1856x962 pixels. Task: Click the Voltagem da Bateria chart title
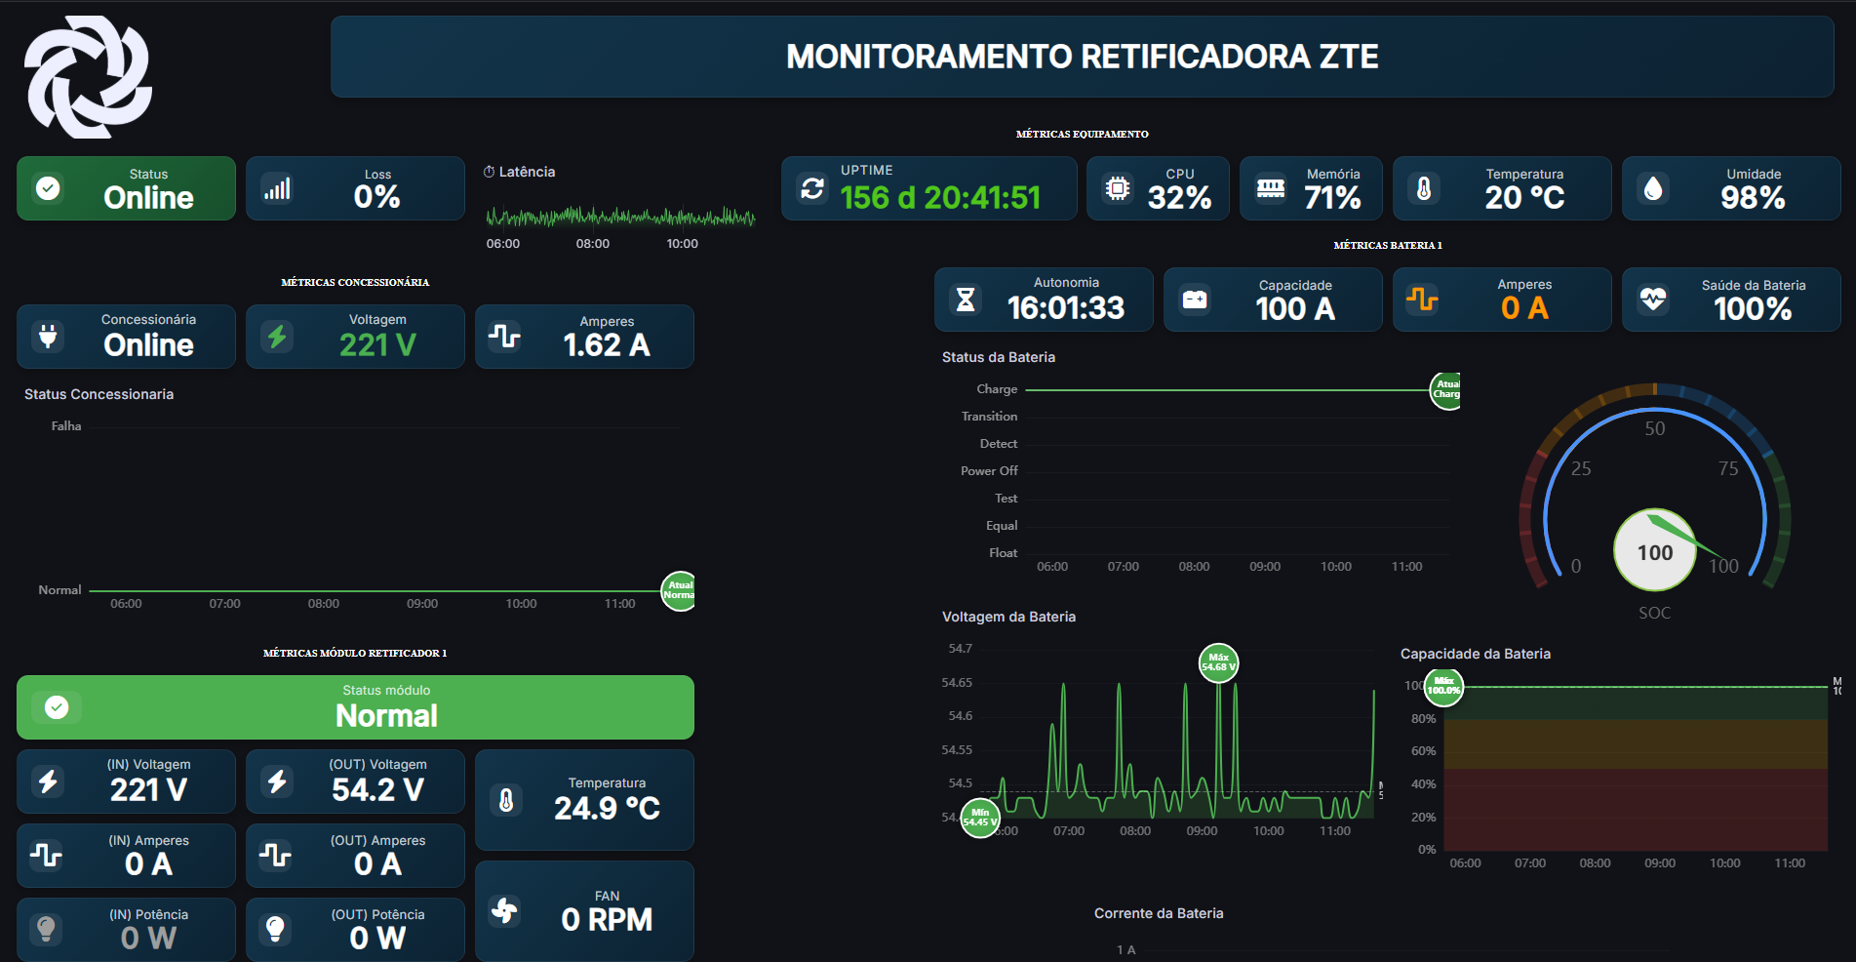pyautogui.click(x=1008, y=617)
